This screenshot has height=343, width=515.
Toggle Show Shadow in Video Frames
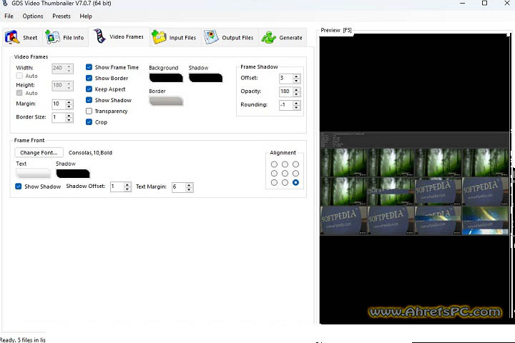pyautogui.click(x=89, y=100)
